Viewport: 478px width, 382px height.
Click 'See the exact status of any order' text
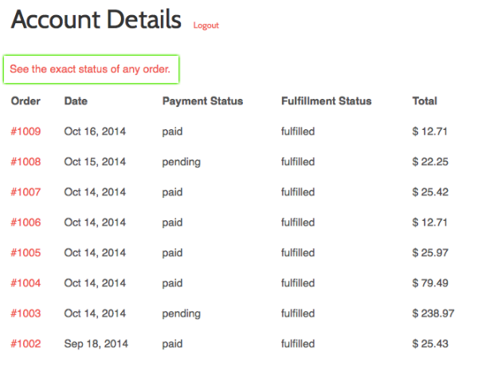90,69
